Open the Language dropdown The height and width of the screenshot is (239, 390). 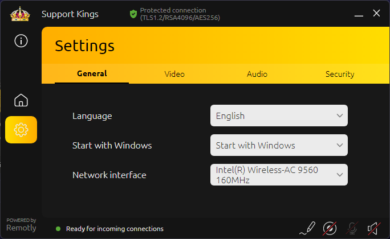tap(279, 116)
